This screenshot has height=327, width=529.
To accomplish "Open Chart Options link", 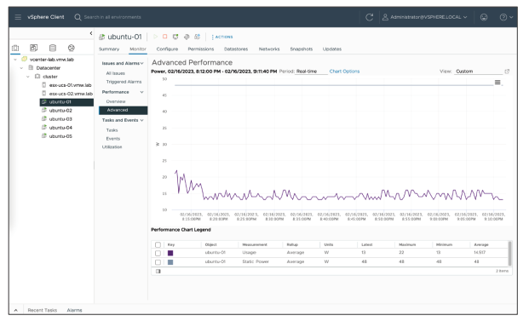I will [344, 72].
